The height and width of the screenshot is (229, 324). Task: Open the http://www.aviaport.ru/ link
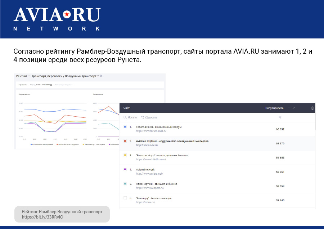point(150,188)
